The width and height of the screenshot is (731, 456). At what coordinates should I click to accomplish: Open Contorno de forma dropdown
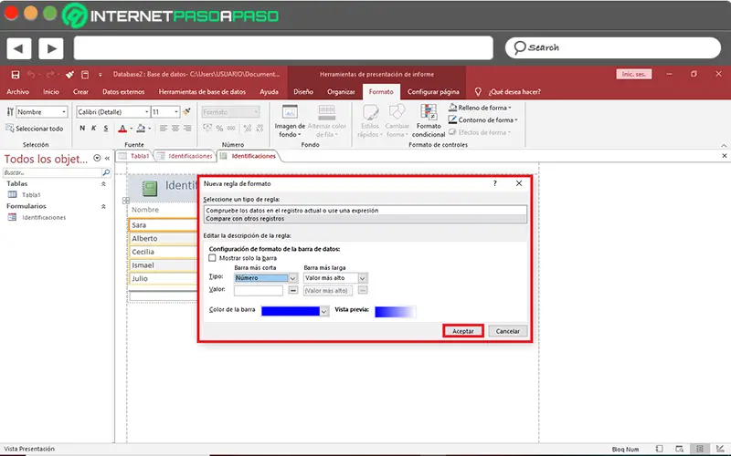point(482,120)
